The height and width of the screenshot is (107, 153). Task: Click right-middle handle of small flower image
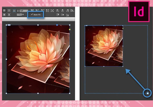click(123, 46)
